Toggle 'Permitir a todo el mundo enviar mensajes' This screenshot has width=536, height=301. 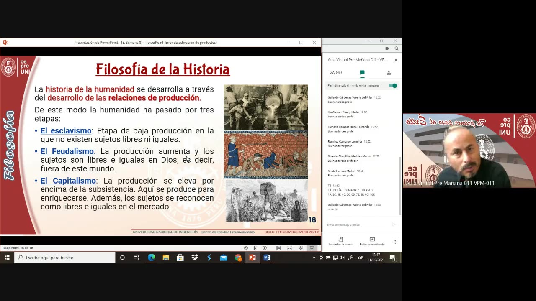(392, 85)
